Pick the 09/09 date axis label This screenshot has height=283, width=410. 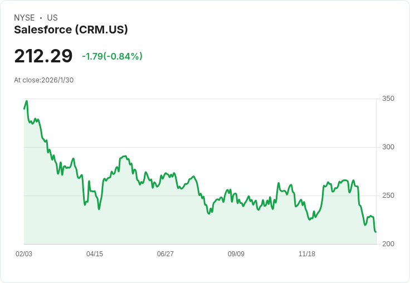(x=236, y=254)
